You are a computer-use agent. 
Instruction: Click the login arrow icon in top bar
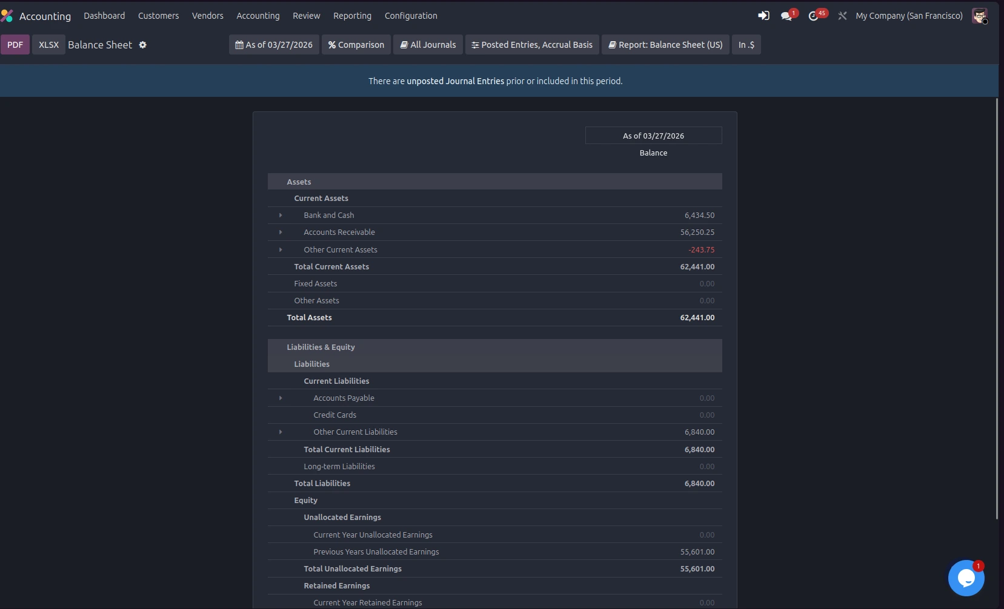(x=763, y=16)
